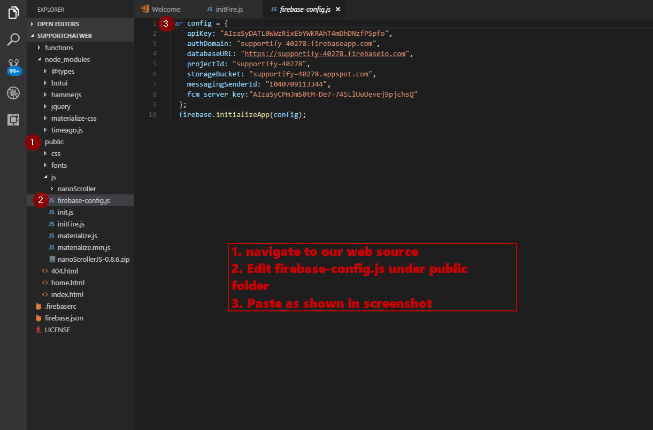Click the Firebase icon beside .firebaserc

[x=39, y=306]
